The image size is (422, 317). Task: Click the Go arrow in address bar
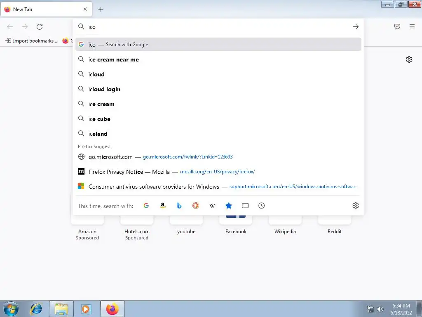click(x=356, y=27)
